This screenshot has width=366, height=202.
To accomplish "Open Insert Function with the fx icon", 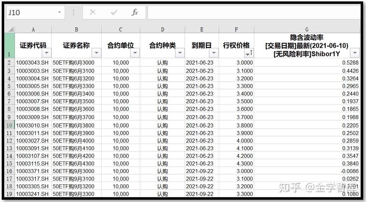I will click(135, 12).
